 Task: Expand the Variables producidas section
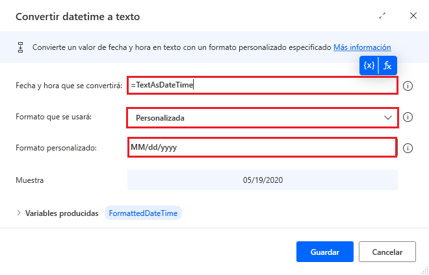tap(19, 213)
